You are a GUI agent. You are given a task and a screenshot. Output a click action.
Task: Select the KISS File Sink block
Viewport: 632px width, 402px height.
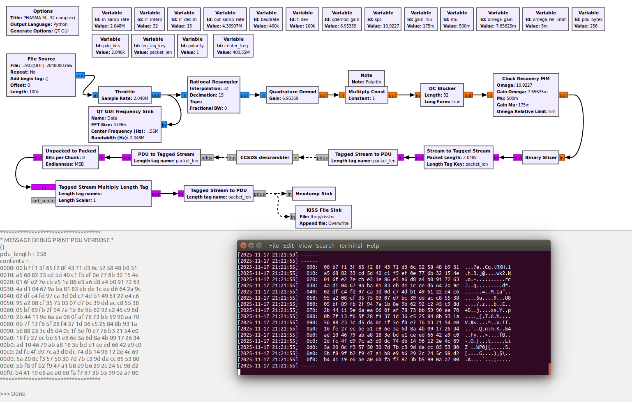click(324, 217)
